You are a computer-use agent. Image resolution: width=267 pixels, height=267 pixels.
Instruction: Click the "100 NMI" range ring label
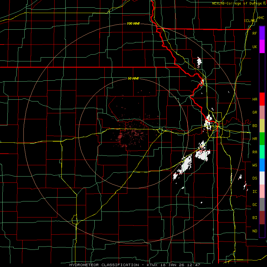pyautogui.click(x=133, y=23)
